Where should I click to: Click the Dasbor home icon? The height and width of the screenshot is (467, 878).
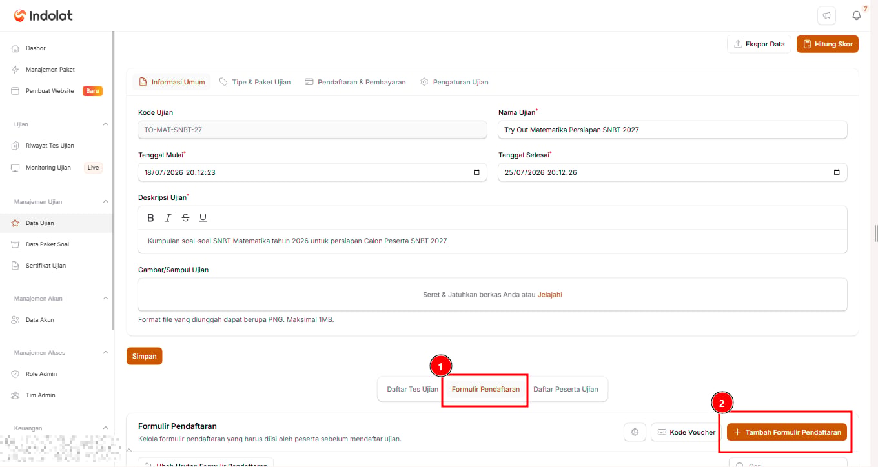[15, 48]
